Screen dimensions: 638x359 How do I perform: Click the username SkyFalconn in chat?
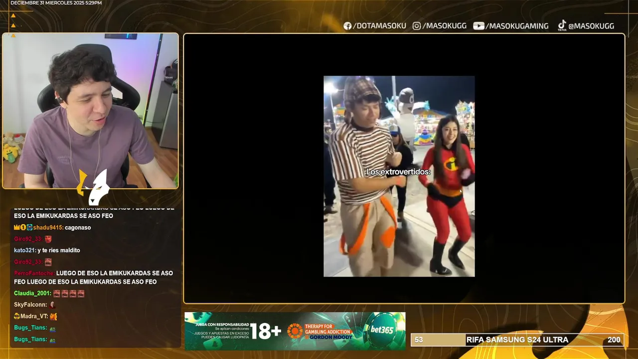[x=30, y=305]
